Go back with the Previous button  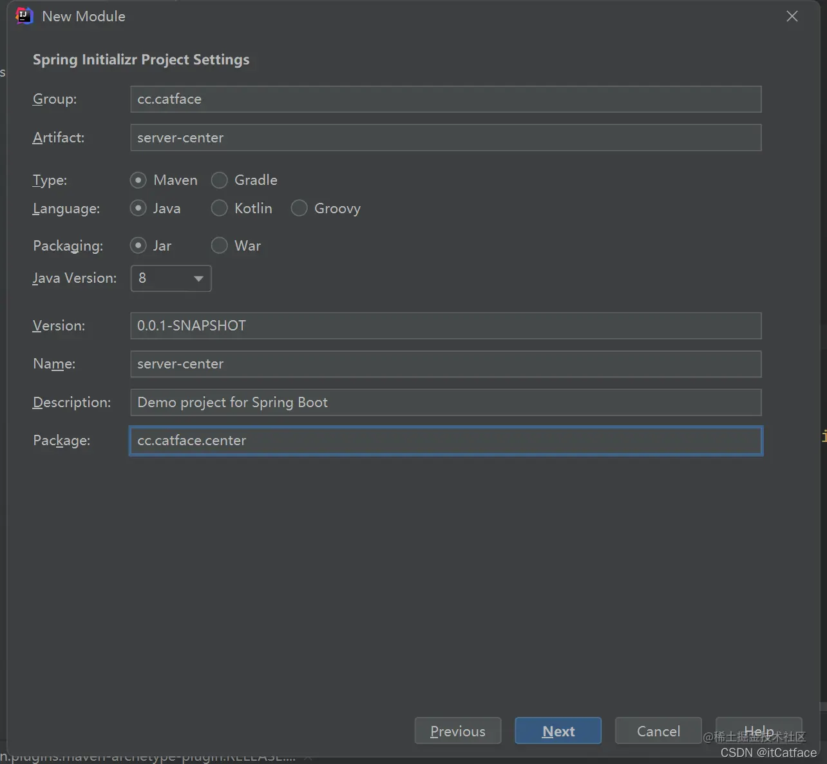coord(458,731)
